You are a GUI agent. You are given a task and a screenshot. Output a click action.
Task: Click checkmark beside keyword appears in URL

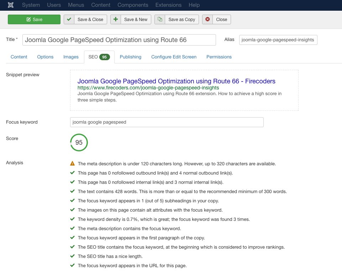tap(72, 265)
